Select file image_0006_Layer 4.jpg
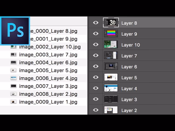 click(48, 78)
